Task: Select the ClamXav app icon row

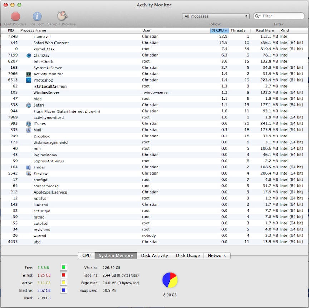Action: click(x=154, y=55)
